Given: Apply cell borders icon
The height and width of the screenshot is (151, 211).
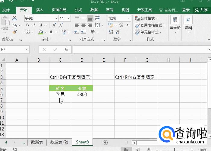Looking at the screenshot, I should (28, 32).
